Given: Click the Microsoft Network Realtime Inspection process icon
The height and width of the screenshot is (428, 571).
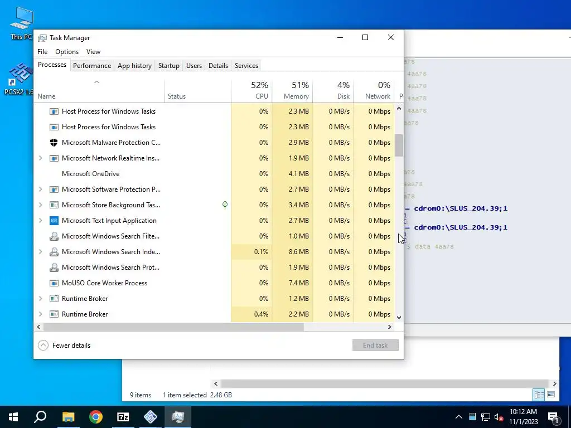Looking at the screenshot, I should click(54, 158).
